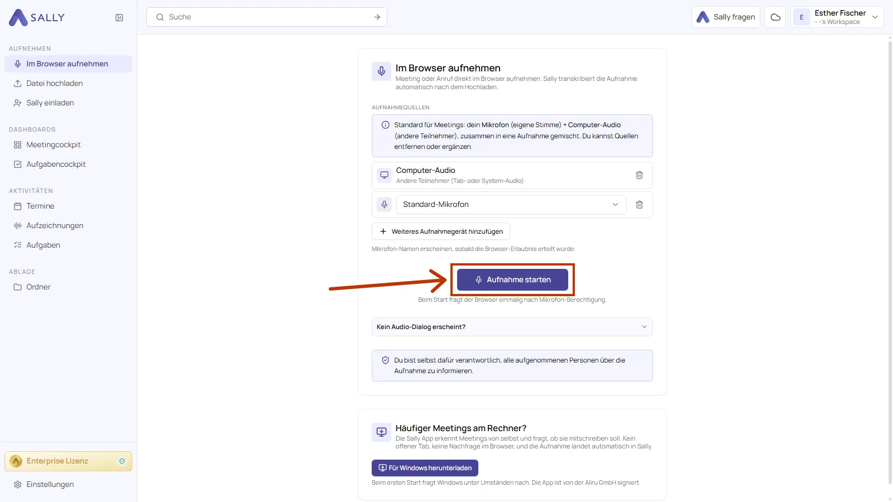Click Für Windows herunterladen
This screenshot has height=502, width=893.
tap(425, 468)
